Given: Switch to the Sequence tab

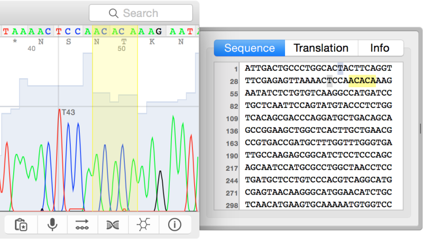Looking at the screenshot, I should pyautogui.click(x=250, y=48).
